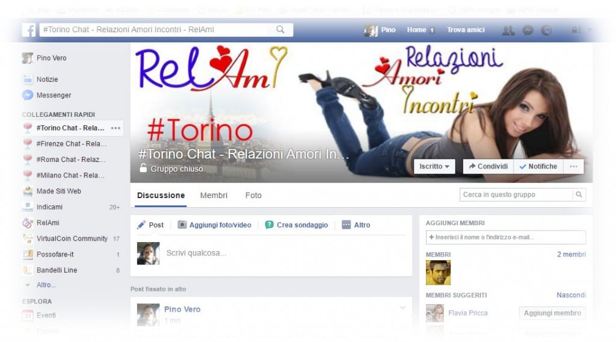The height and width of the screenshot is (342, 616).
Task: Click the Nascondi link
Action: [571, 295]
